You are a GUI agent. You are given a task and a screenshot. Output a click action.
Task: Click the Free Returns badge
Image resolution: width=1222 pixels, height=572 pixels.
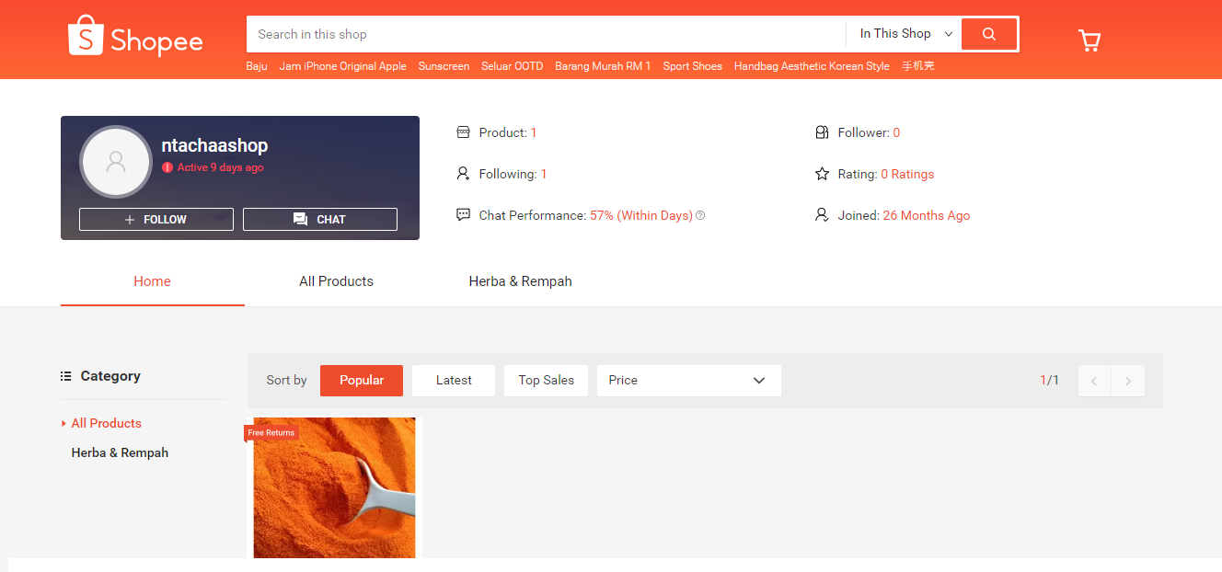tap(271, 433)
